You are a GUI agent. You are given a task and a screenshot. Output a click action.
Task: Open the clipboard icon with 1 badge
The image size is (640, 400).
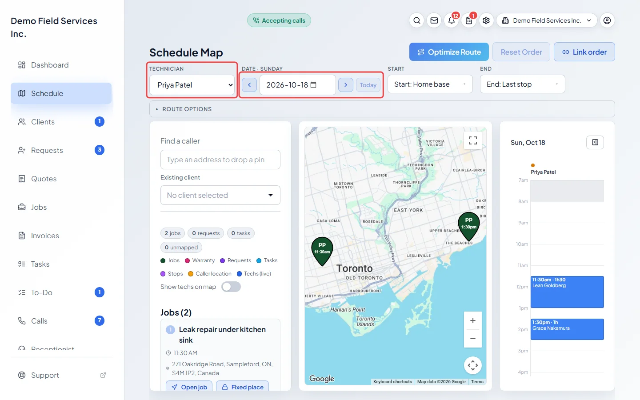pos(469,20)
